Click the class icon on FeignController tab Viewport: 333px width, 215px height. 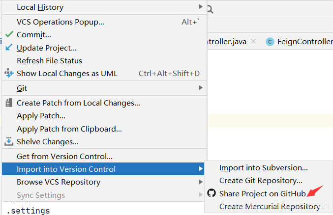pos(270,42)
